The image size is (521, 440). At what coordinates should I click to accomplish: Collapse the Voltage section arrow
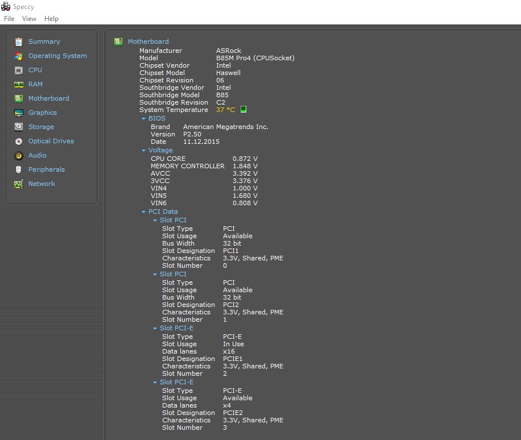143,151
